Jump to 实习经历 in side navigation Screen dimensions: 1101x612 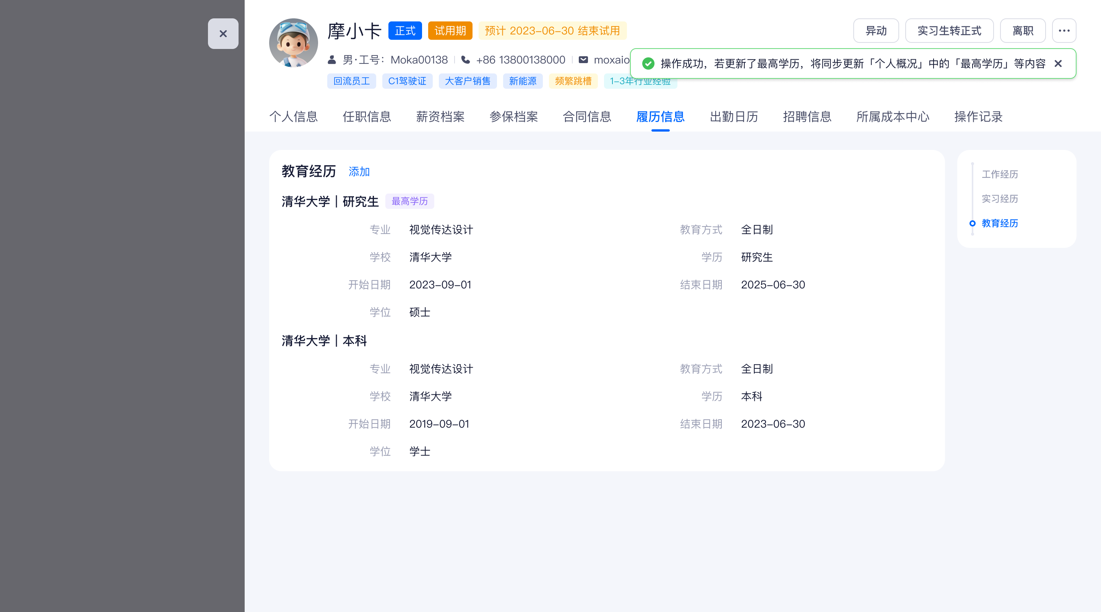click(999, 199)
